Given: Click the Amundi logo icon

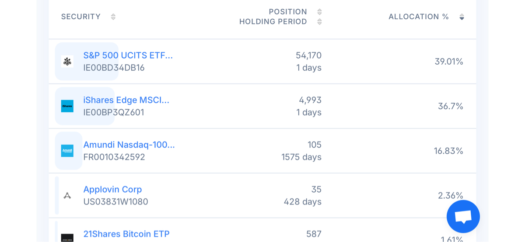Looking at the screenshot, I should point(67,151).
